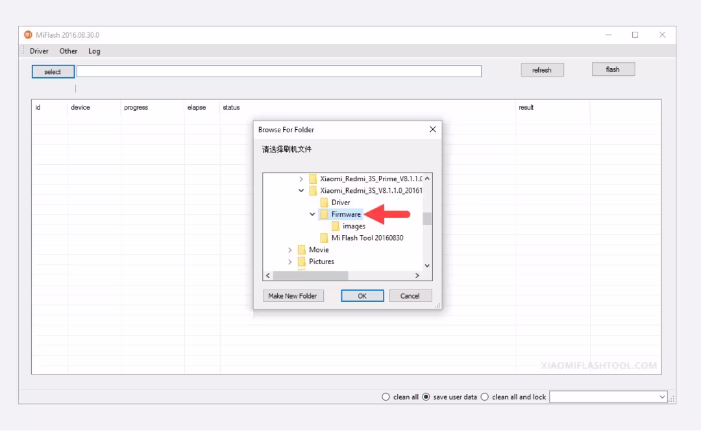Viewport: 701px width, 431px height.
Task: Close the MiFlash window
Action: click(662, 35)
